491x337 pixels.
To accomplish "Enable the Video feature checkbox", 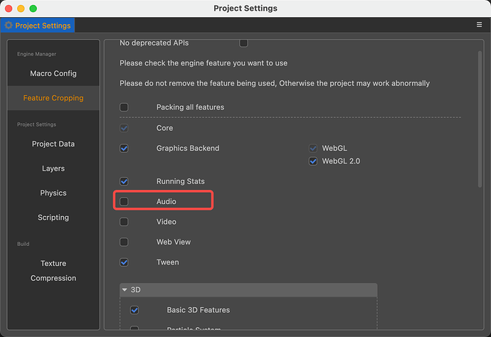I will coord(125,222).
